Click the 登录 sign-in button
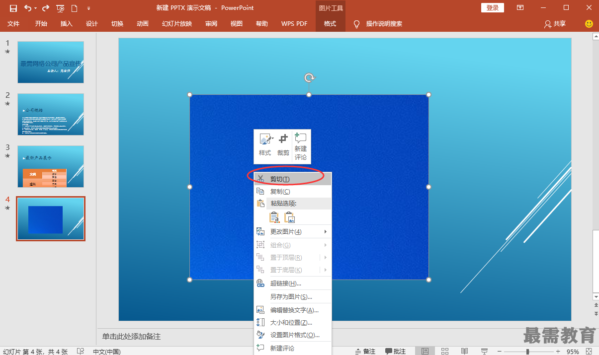Screen dimensions: 599x355 [493, 8]
